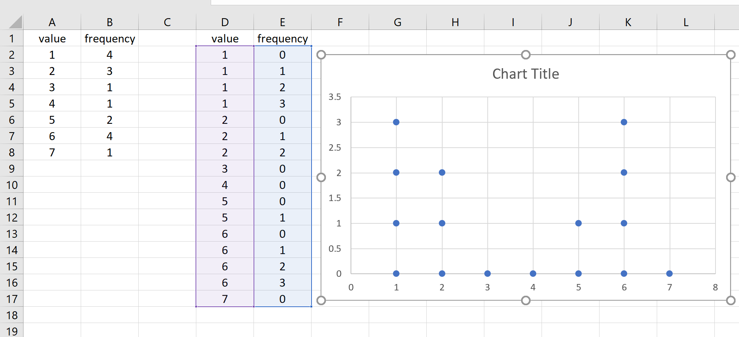The width and height of the screenshot is (739, 337).
Task: Select row 9 header
Action: pyautogui.click(x=12, y=168)
